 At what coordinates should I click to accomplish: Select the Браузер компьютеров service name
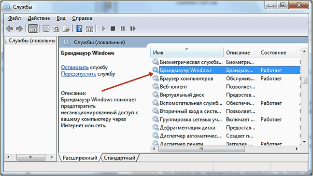tap(186, 78)
